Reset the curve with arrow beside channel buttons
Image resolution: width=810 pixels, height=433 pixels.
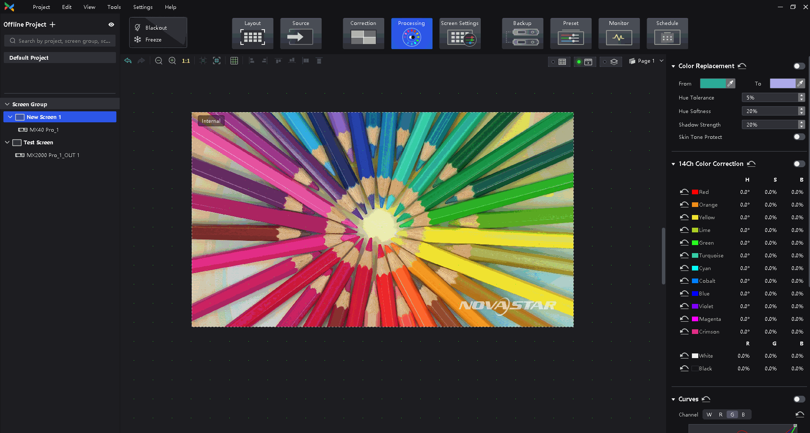pyautogui.click(x=799, y=414)
